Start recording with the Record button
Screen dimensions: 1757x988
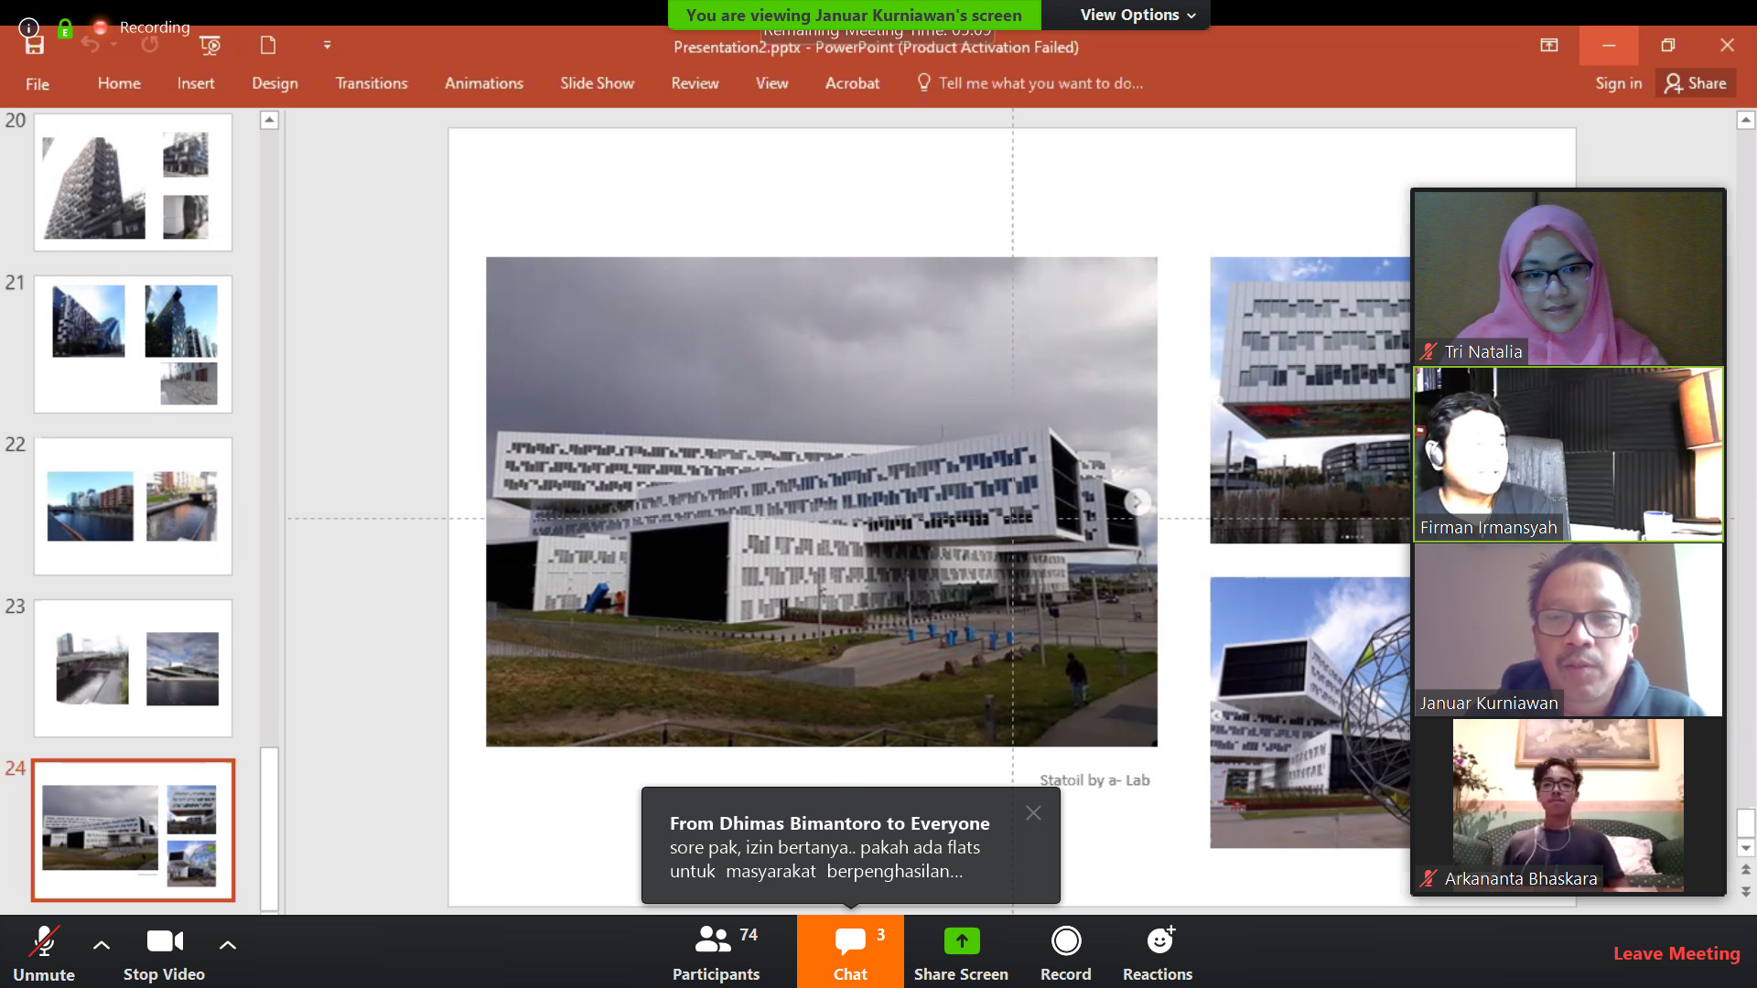click(1065, 951)
